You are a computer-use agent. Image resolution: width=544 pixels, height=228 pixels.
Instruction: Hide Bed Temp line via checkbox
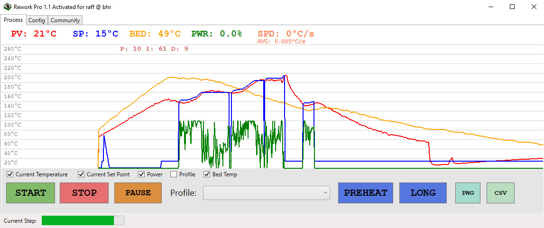tap(207, 174)
